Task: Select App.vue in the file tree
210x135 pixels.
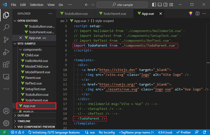Action: (x=36, y=106)
